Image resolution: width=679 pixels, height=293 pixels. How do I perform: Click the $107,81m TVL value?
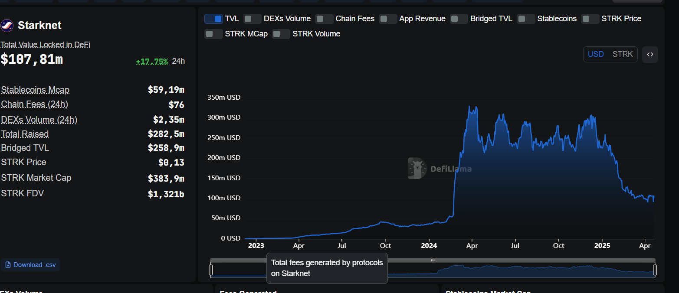tap(32, 59)
